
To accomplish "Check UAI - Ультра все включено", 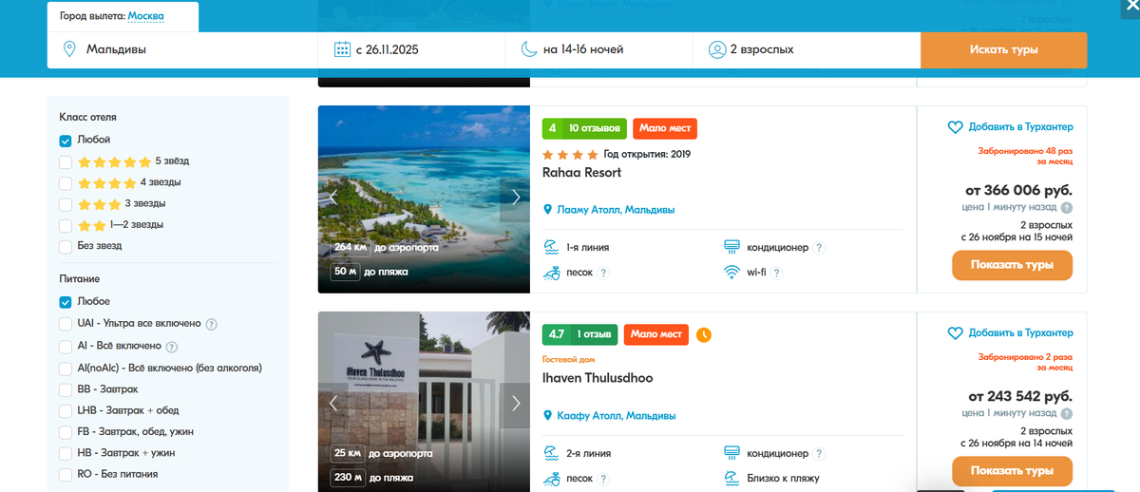I will tap(66, 324).
